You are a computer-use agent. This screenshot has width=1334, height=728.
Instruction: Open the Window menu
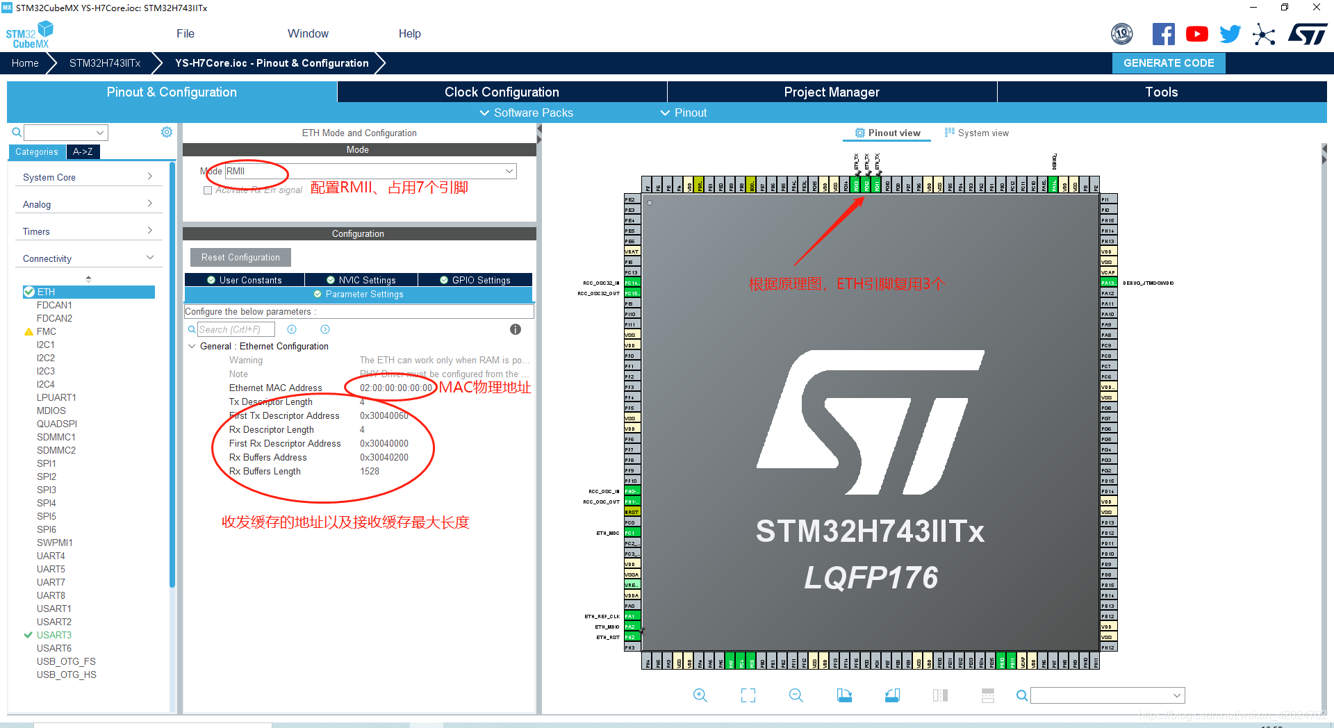(308, 33)
